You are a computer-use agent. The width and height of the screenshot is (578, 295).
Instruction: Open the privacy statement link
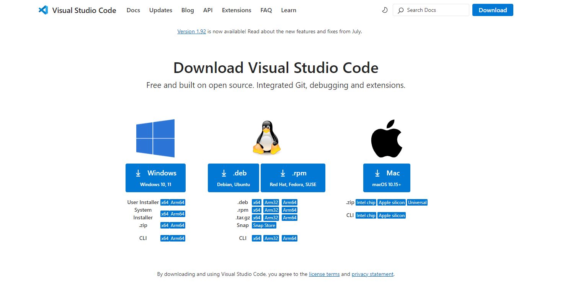(372, 274)
